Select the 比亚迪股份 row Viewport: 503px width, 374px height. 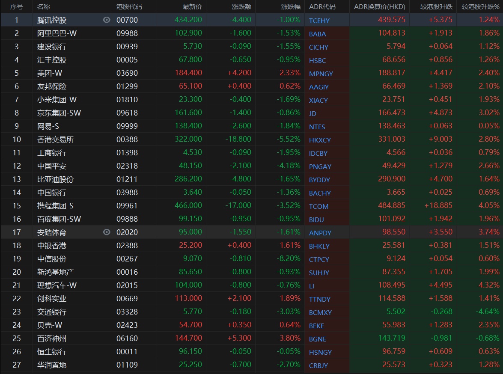point(56,179)
